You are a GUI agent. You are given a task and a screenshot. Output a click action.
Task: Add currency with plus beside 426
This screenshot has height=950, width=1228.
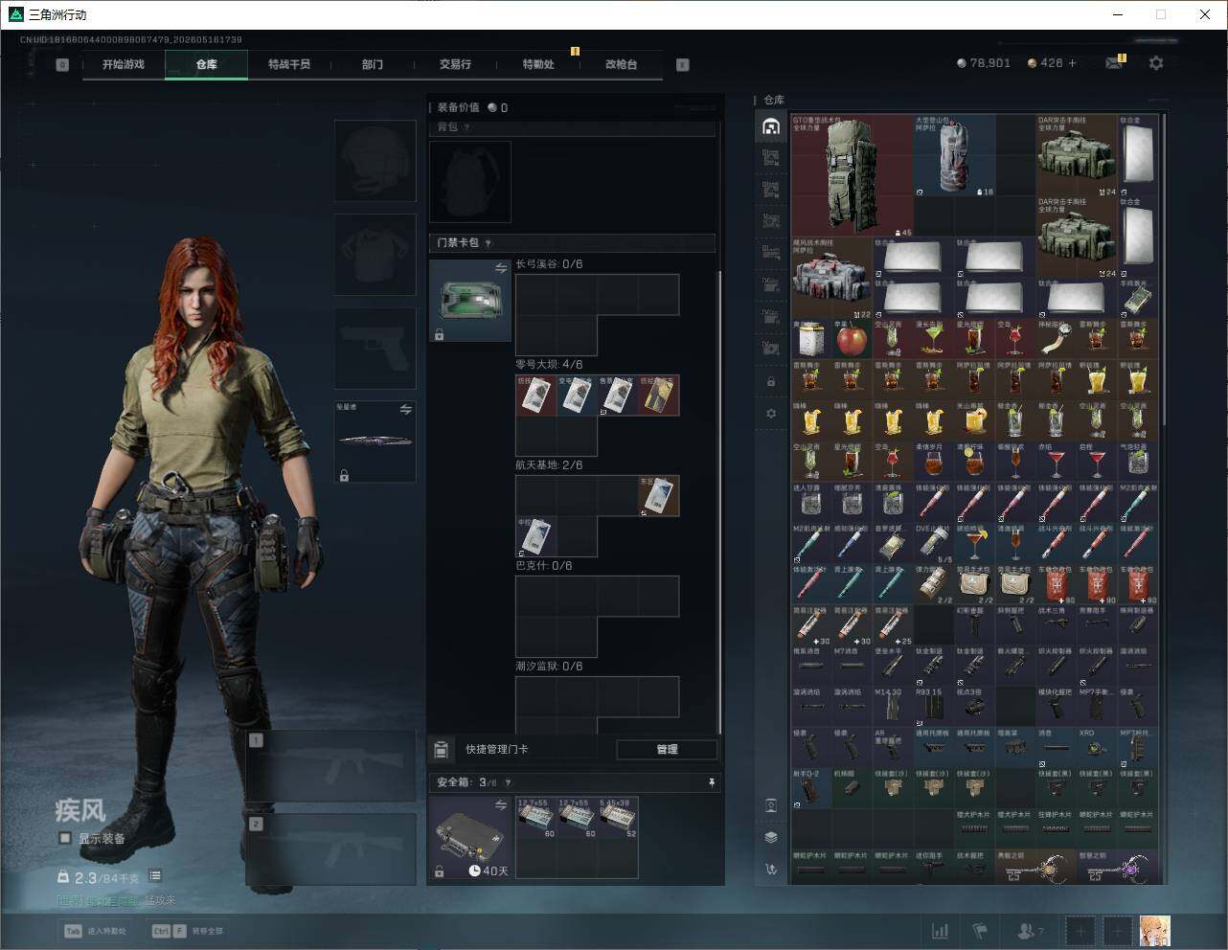click(x=1073, y=63)
